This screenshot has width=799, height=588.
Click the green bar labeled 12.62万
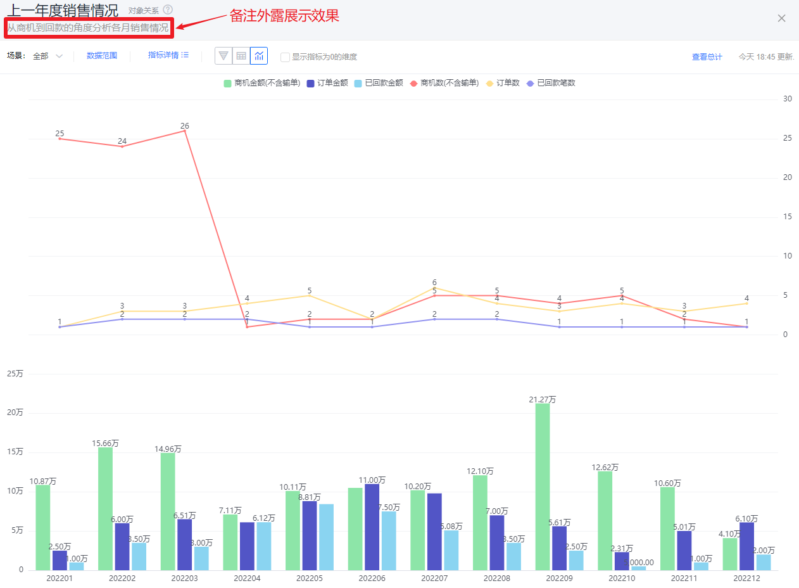pos(605,521)
